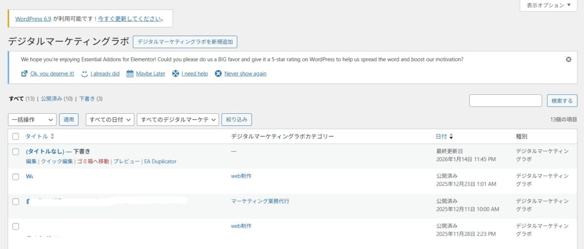Click 編集 under the untitled draft
The width and height of the screenshot is (584, 249).
point(31,161)
